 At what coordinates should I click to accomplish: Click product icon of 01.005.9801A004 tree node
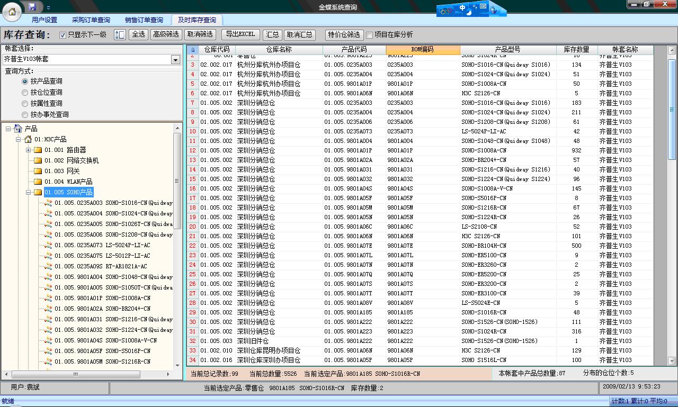coord(48,277)
